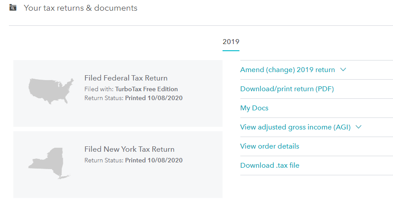
Task: Click the Filed Federal Tax Return title
Action: point(126,78)
